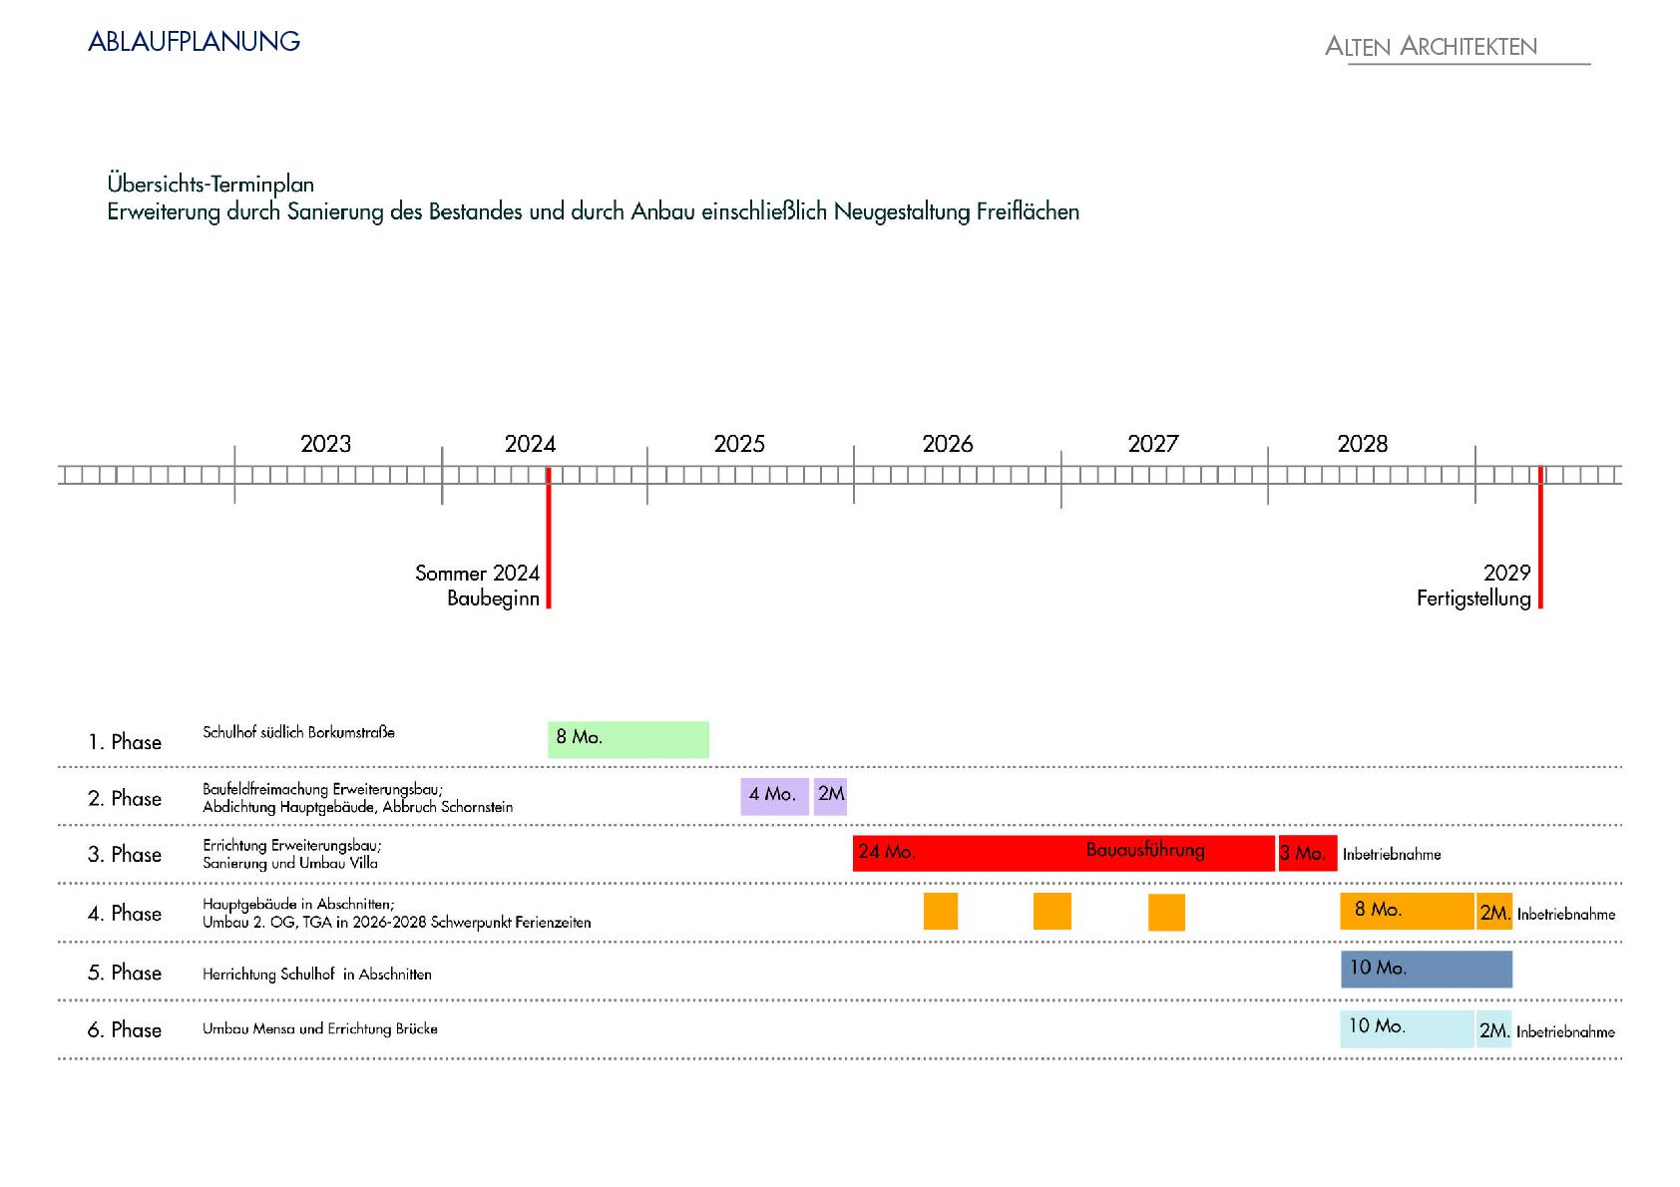Click the light blue 10 Mo. bar in Phase 6
1680x1187 pixels.
point(1406,1027)
